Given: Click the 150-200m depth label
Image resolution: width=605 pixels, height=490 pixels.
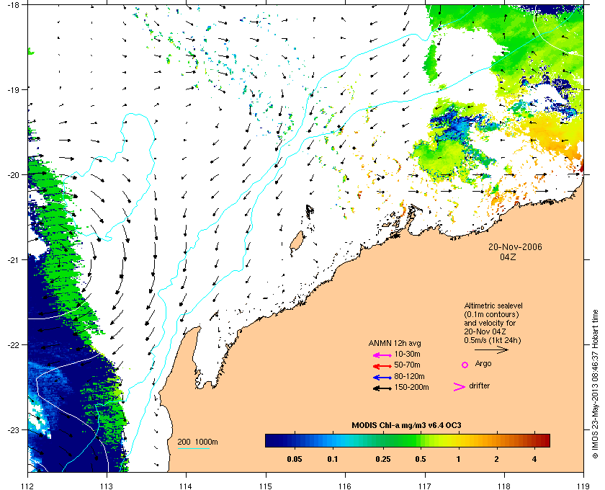Looking at the screenshot, I should 412,387.
